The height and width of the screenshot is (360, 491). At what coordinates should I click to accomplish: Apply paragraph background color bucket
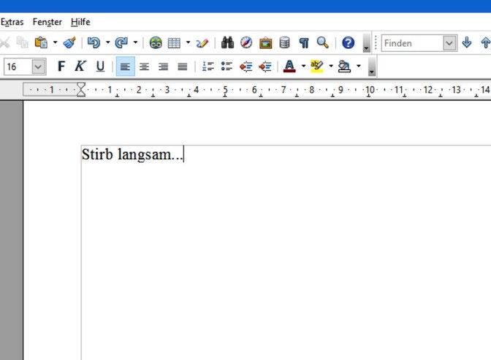(x=344, y=66)
